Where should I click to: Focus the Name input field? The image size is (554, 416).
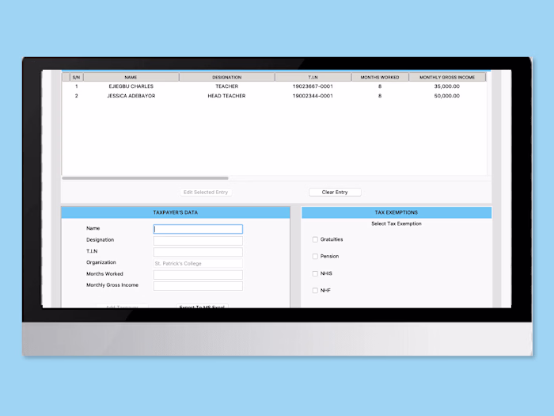198,229
